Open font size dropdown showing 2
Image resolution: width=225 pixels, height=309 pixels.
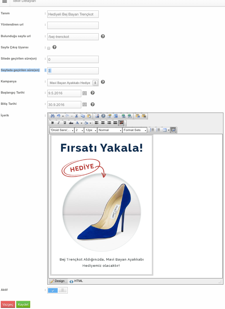pyautogui.click(x=79, y=130)
